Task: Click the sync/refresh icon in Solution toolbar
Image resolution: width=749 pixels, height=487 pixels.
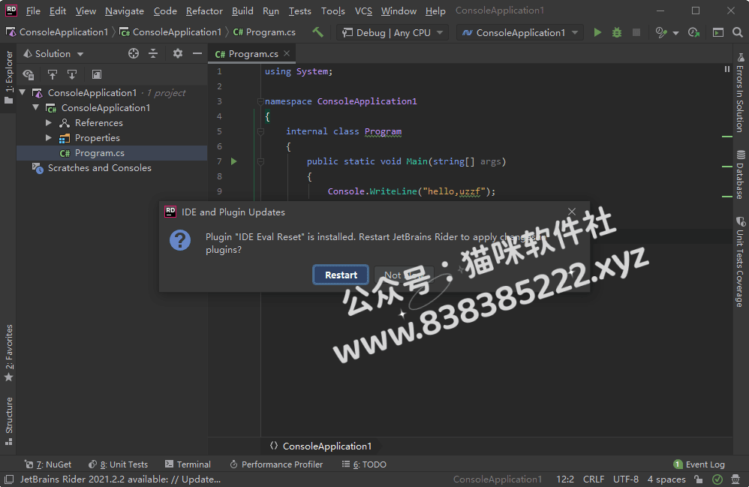Action: pos(29,74)
